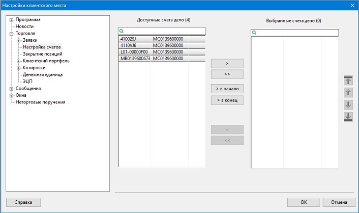359x213 pixels.
Task: Move account to top arrow icon
Action: 348,81
